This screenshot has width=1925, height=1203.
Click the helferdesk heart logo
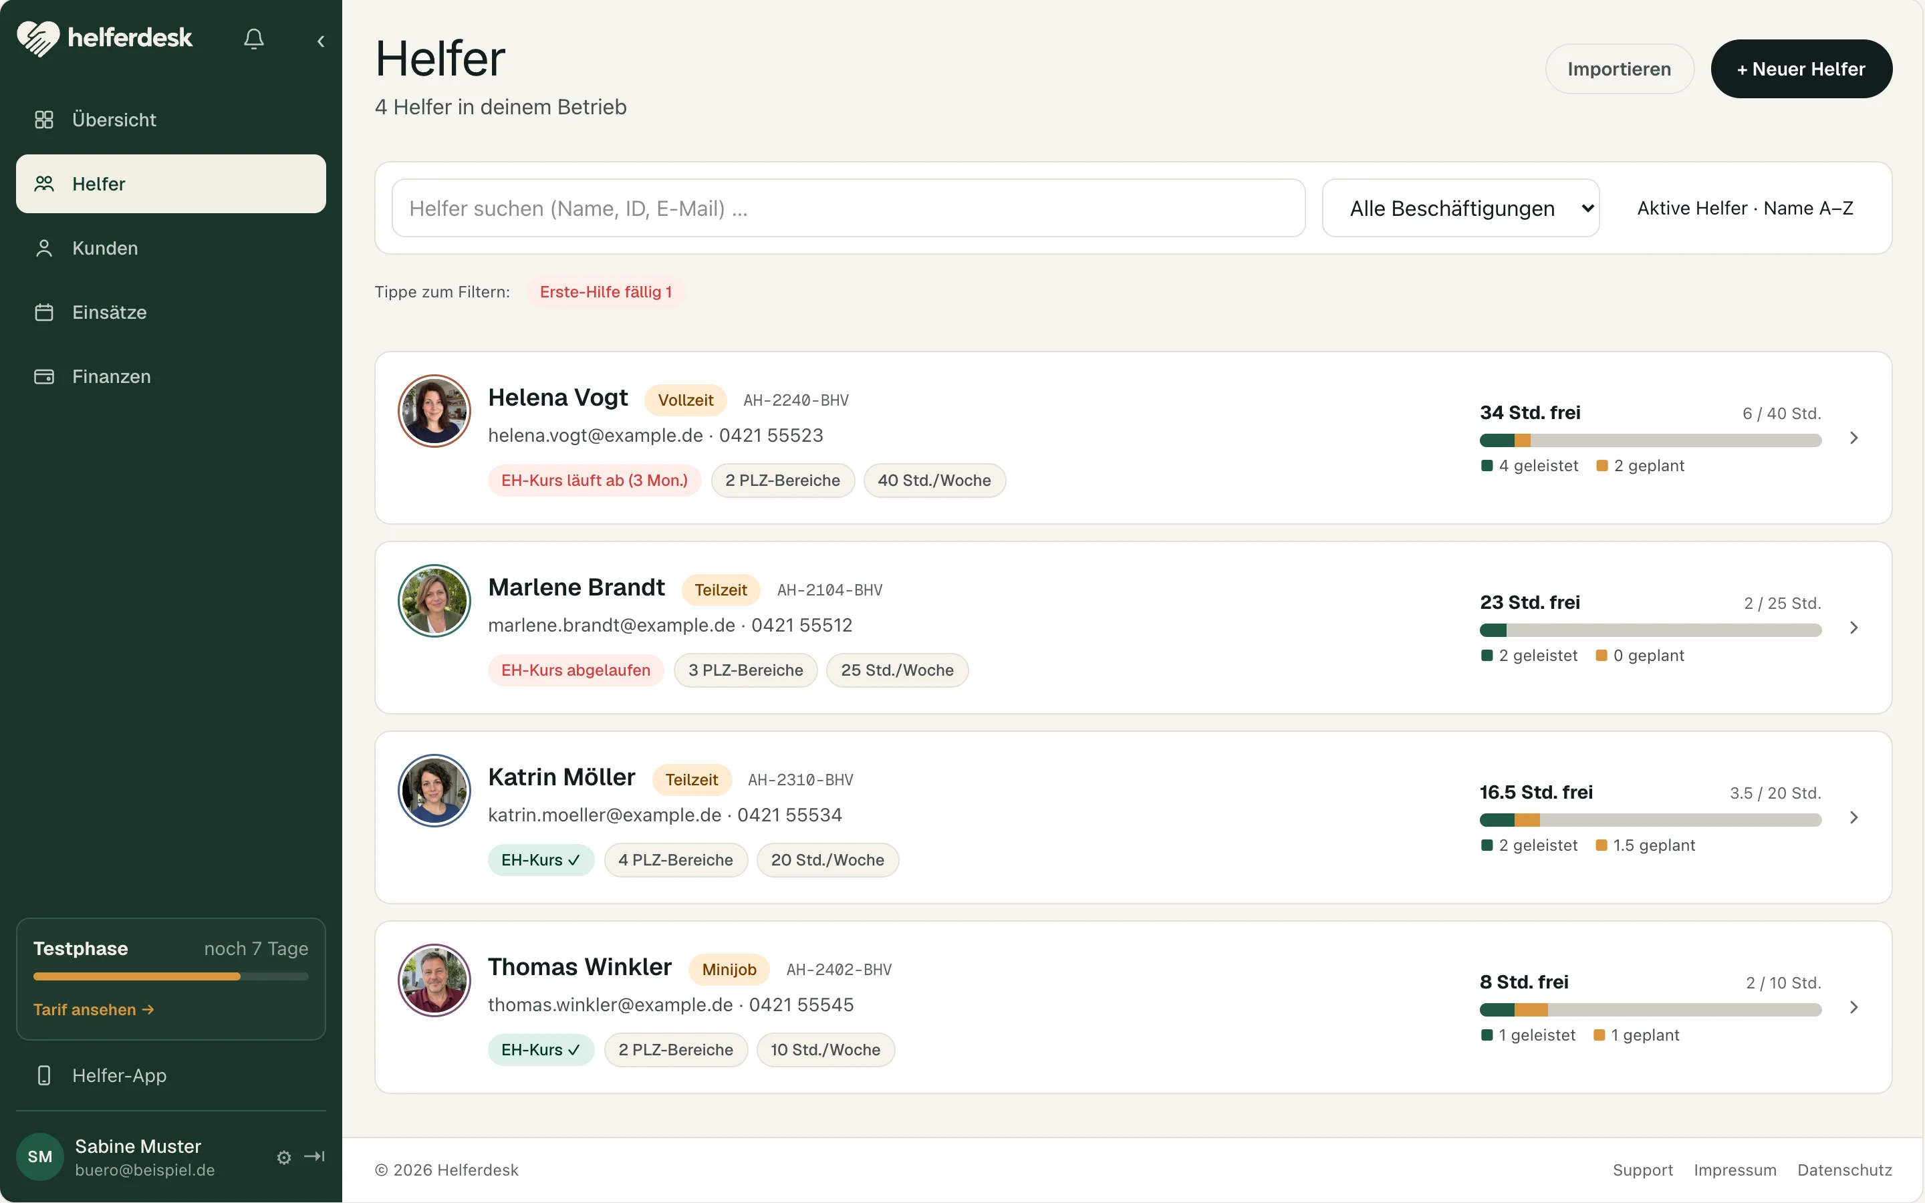[38, 38]
